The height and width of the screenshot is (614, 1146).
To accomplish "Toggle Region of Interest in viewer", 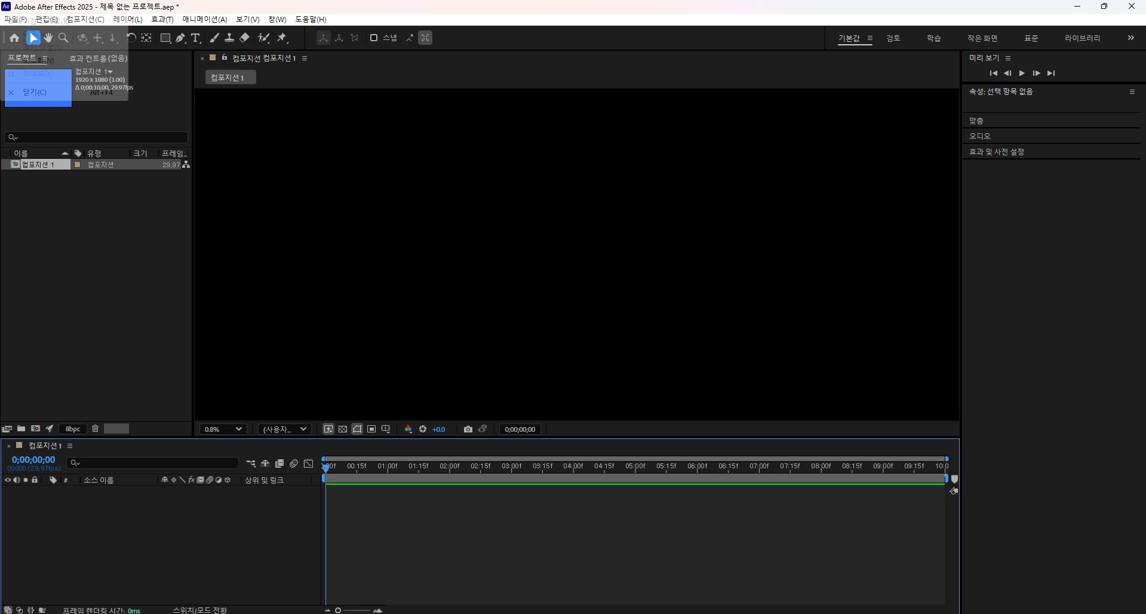I will pyautogui.click(x=371, y=429).
